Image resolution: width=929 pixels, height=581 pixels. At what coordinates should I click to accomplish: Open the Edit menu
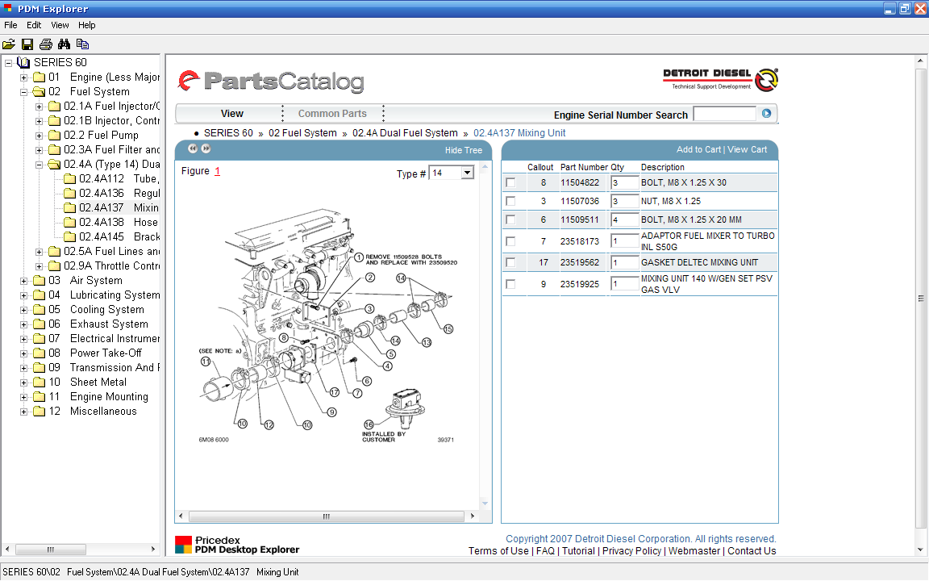(34, 25)
